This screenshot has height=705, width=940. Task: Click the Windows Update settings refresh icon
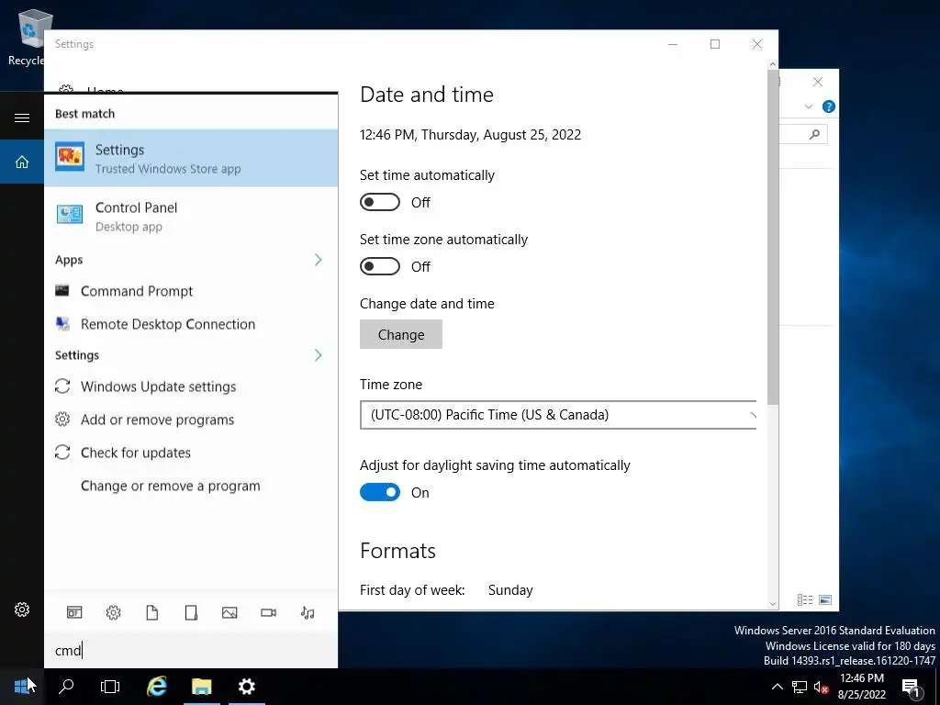62,386
